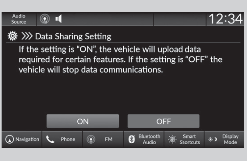Viewport: 247px width, 161px height.
Task: Turn data sharing ON
Action: (83, 121)
